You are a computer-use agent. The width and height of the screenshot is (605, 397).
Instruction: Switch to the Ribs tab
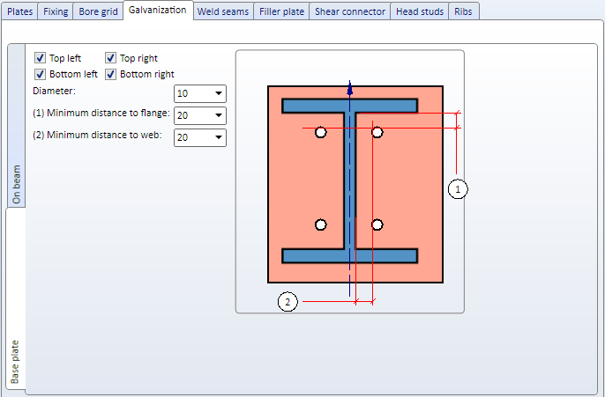463,11
